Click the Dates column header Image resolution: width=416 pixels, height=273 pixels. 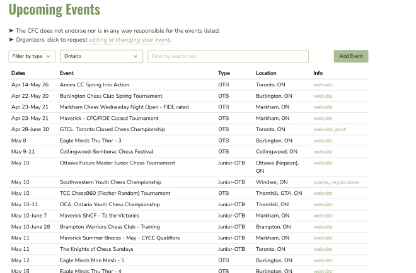(x=18, y=73)
